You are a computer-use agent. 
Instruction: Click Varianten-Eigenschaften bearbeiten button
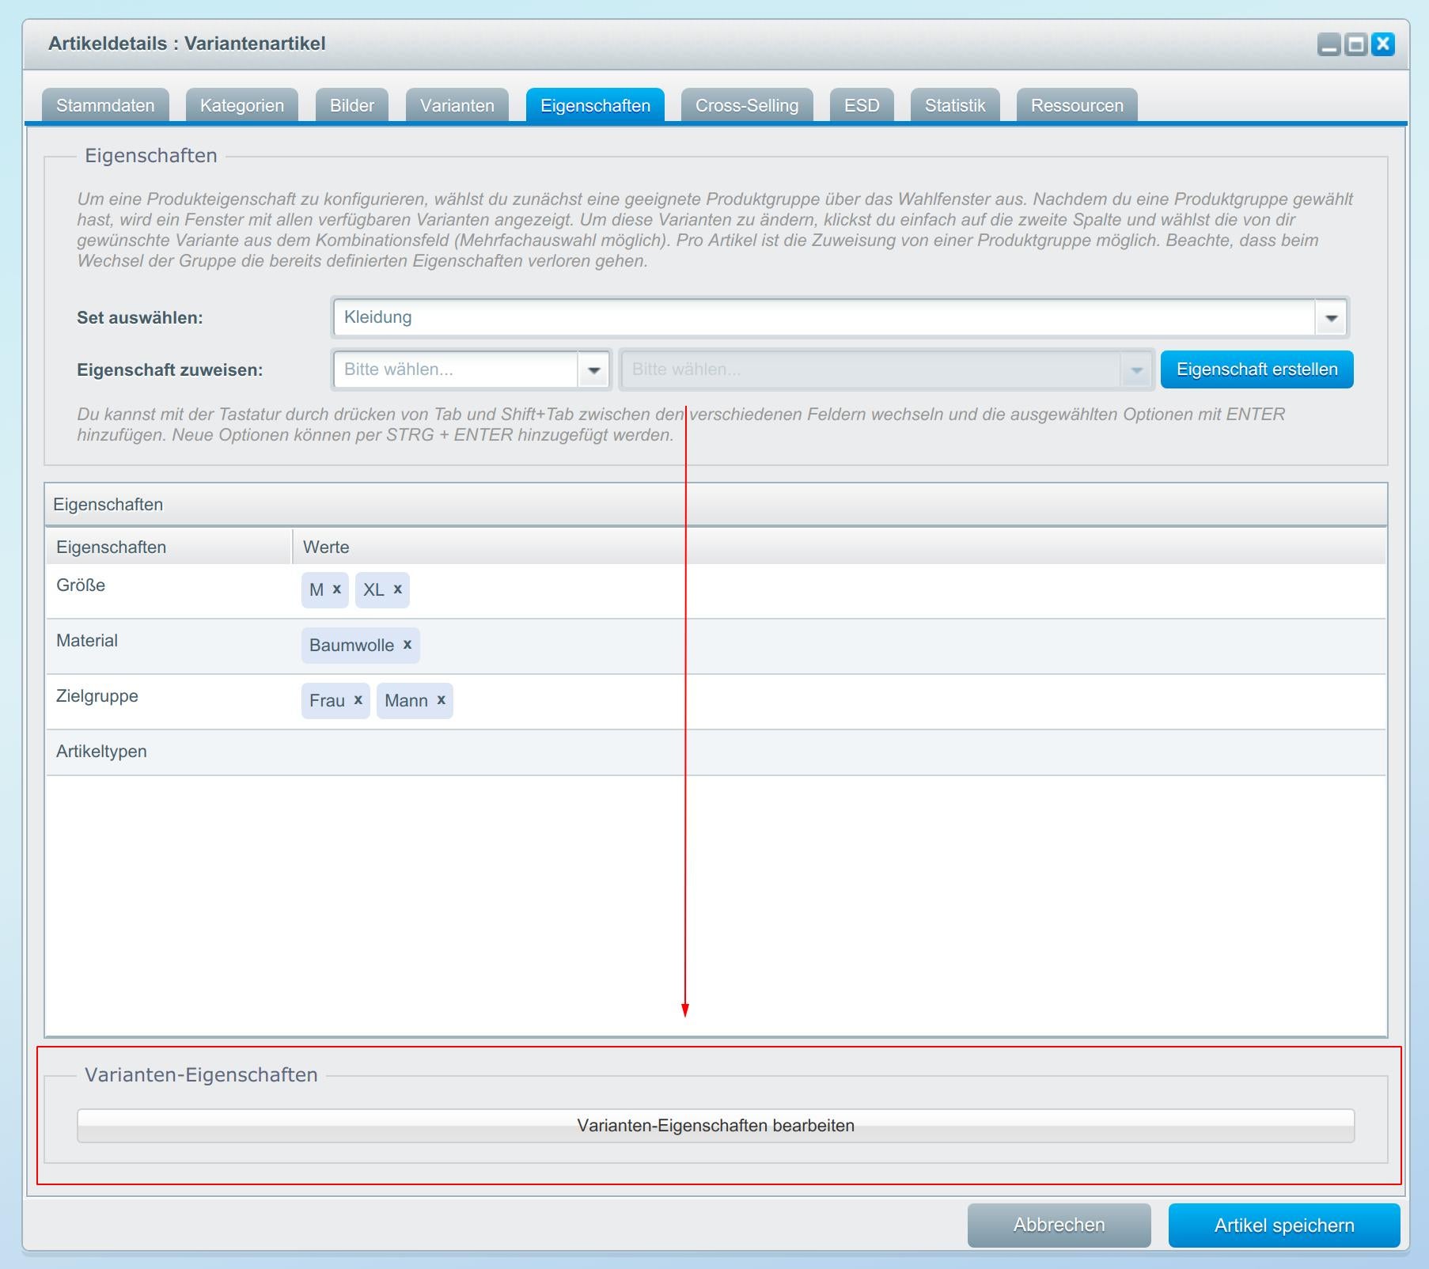(x=716, y=1126)
